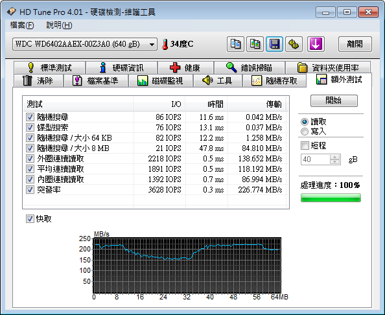Click the purple download arrow icon
Viewport: 385px width, 315px height.
coord(316,44)
